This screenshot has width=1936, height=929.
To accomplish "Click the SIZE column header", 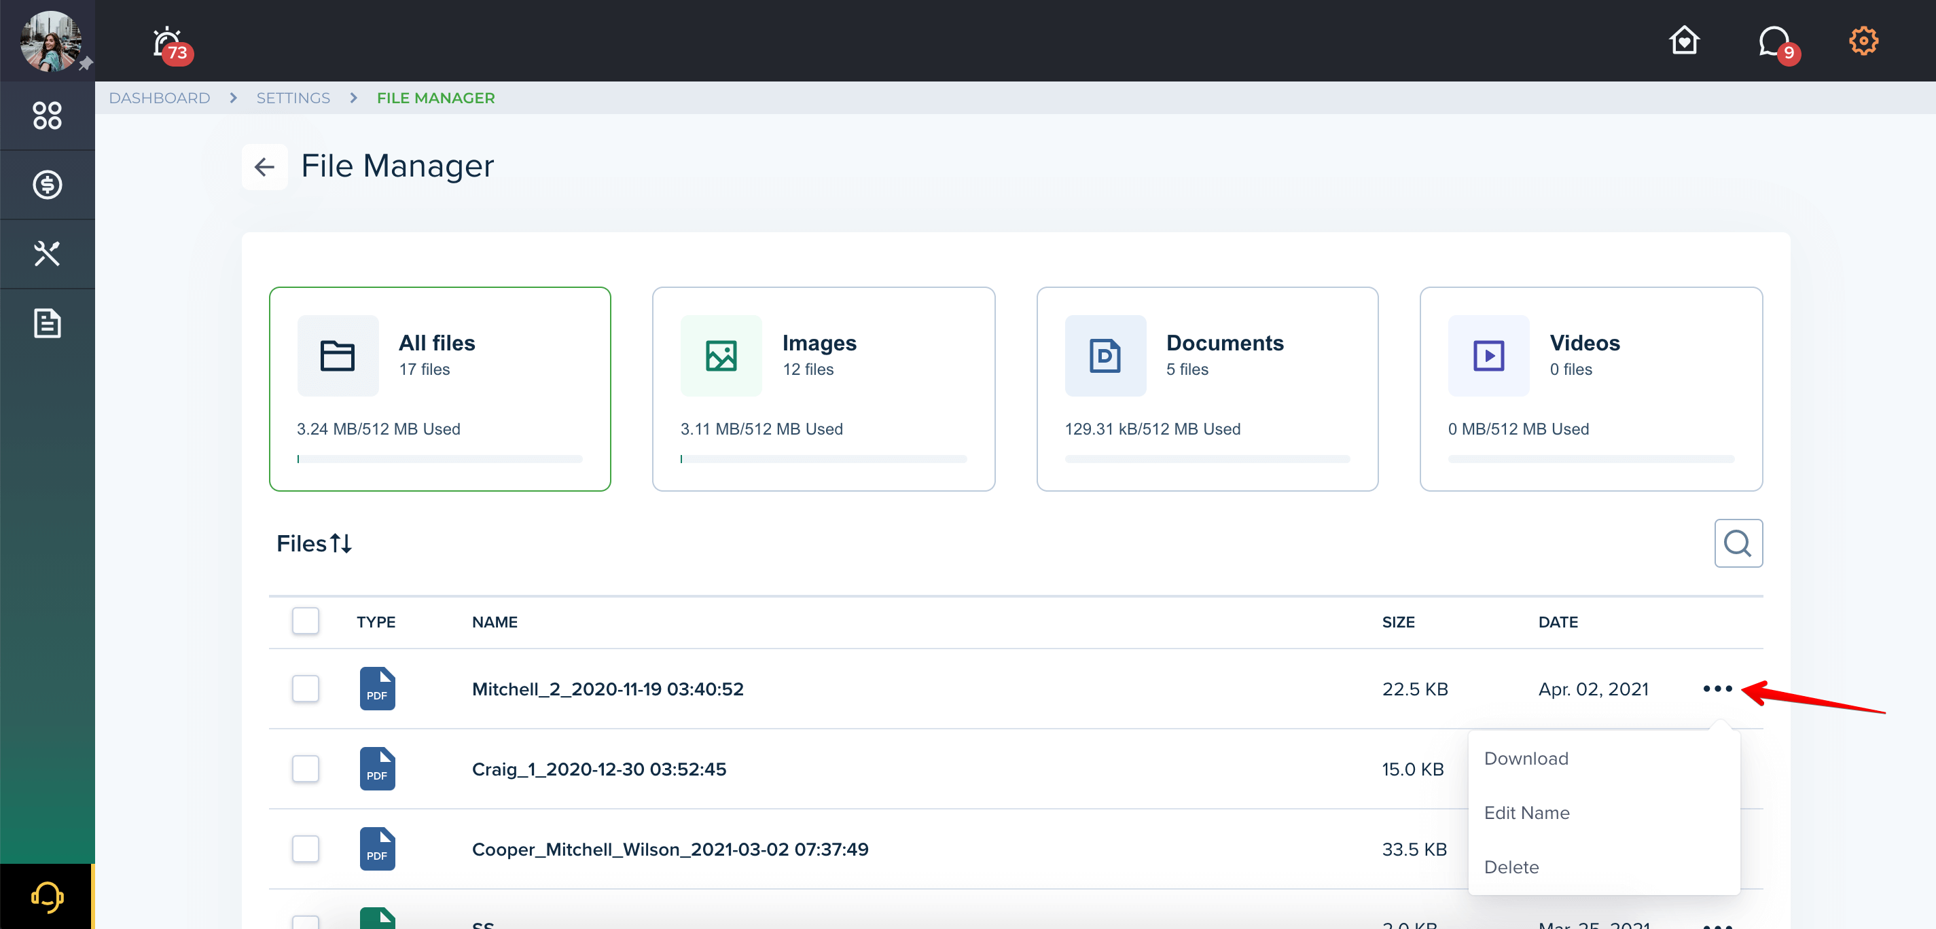I will click(1398, 621).
